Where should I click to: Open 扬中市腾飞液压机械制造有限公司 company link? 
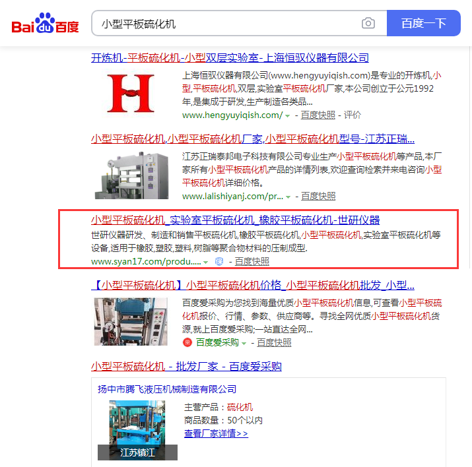(x=167, y=389)
